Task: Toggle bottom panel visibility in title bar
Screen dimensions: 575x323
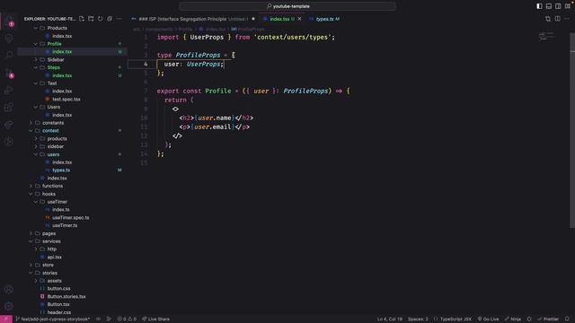Action: click(549, 6)
